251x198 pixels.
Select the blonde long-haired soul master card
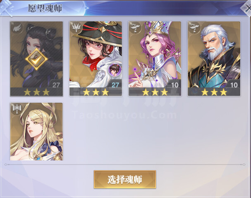36,132
